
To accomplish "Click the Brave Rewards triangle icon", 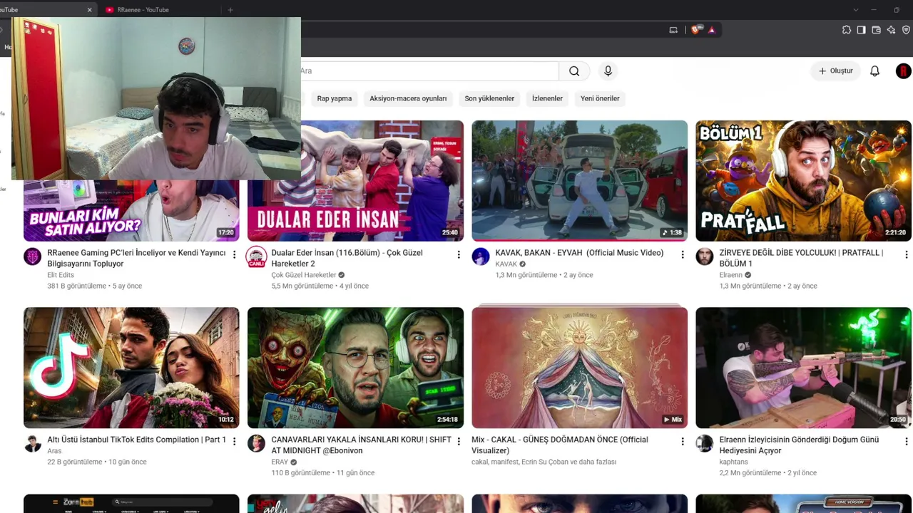I will coord(711,30).
